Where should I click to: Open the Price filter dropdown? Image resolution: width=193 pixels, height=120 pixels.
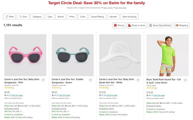point(72,17)
